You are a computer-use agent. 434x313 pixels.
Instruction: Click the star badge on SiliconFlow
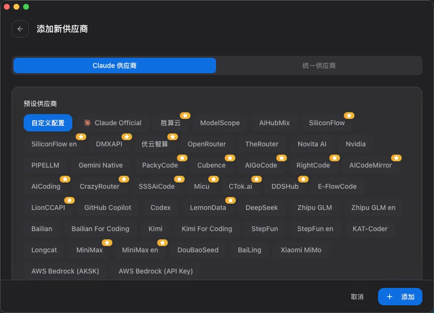coord(349,116)
